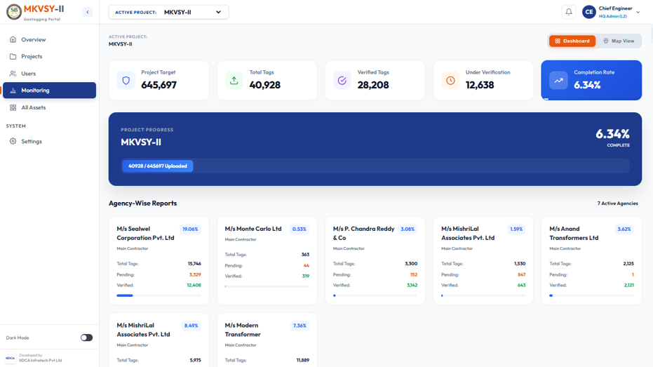
Task: Click the Settings gear icon
Action: tap(13, 141)
